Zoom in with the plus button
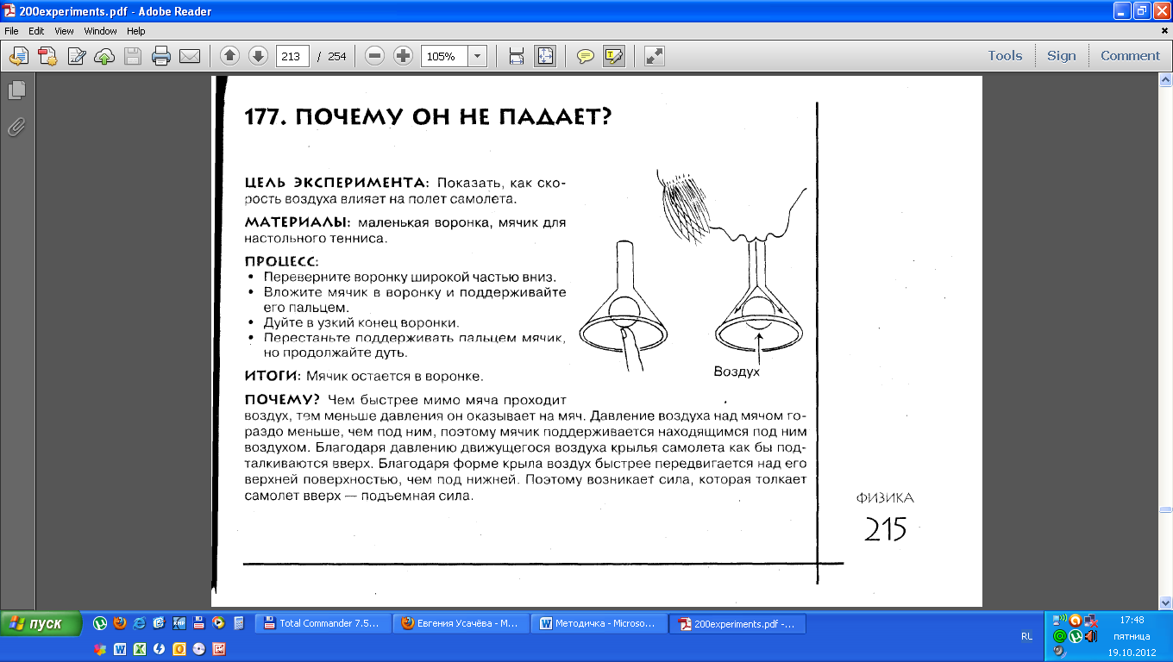Image resolution: width=1173 pixels, height=662 pixels. 403,56
